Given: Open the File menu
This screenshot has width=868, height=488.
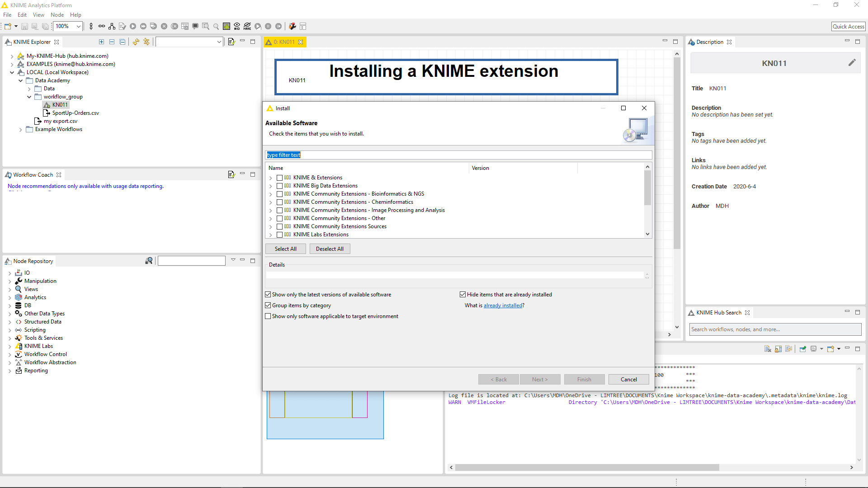Looking at the screenshot, I should 8,15.
